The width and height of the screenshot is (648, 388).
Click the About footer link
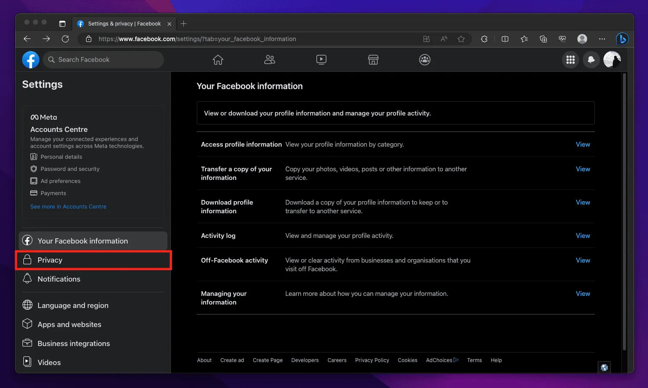[204, 360]
